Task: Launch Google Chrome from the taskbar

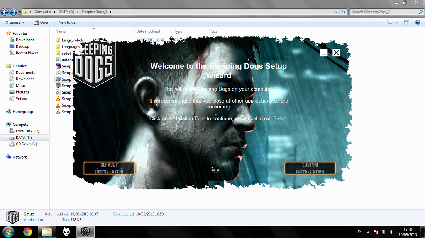Action: tap(27, 232)
